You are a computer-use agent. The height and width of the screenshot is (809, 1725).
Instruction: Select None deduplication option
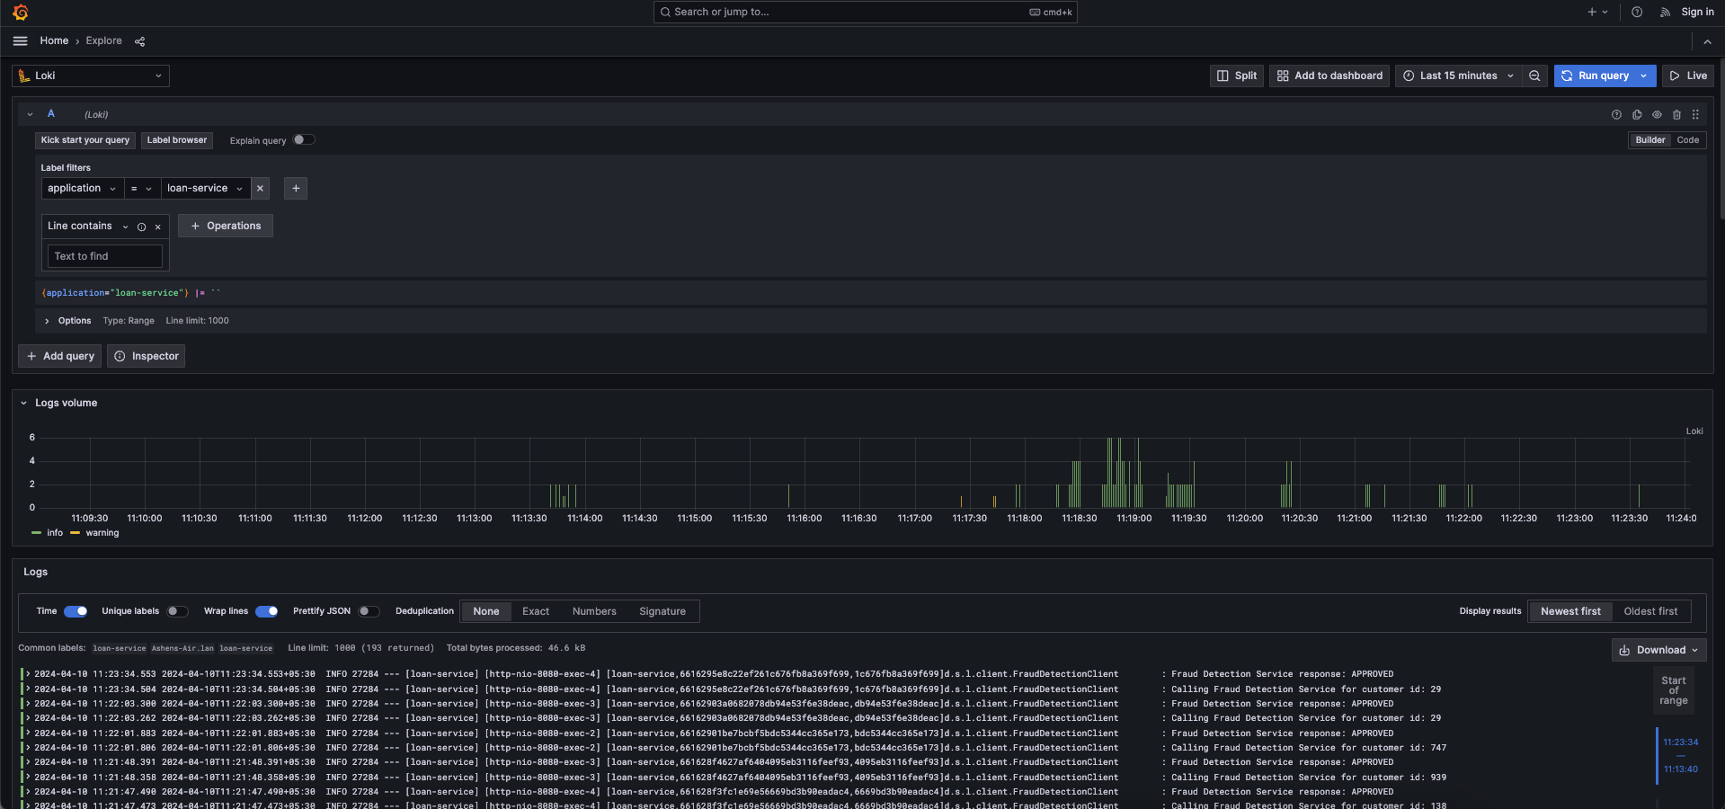[486, 611]
